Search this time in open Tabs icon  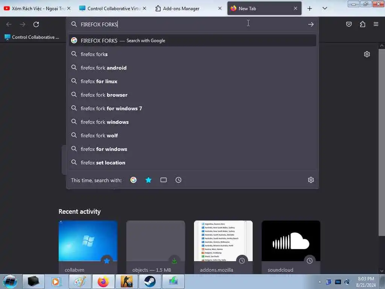164,180
